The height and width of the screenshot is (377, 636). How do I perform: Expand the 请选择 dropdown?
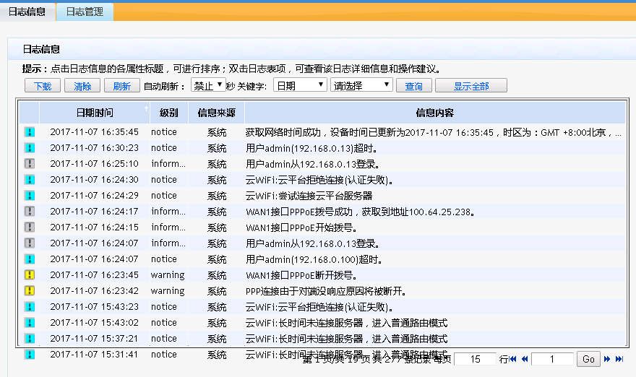point(361,86)
